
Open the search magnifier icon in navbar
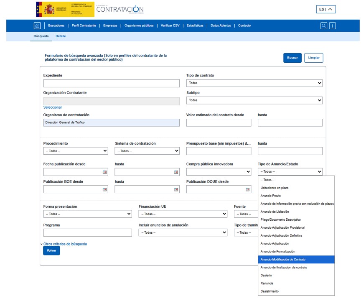point(324,26)
